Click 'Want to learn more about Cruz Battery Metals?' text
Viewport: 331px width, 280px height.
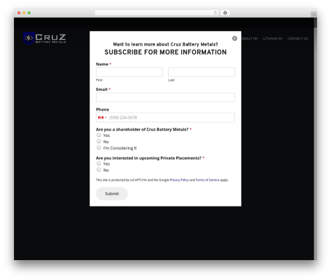[165, 44]
